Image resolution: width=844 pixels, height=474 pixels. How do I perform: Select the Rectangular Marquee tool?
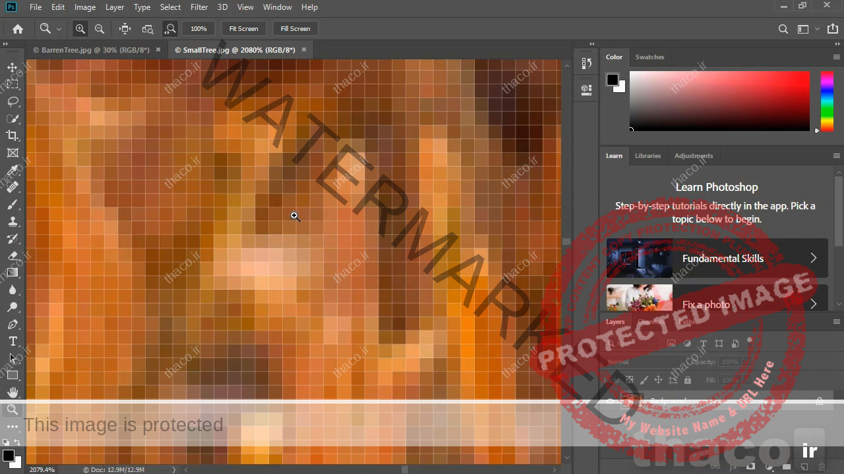point(13,84)
